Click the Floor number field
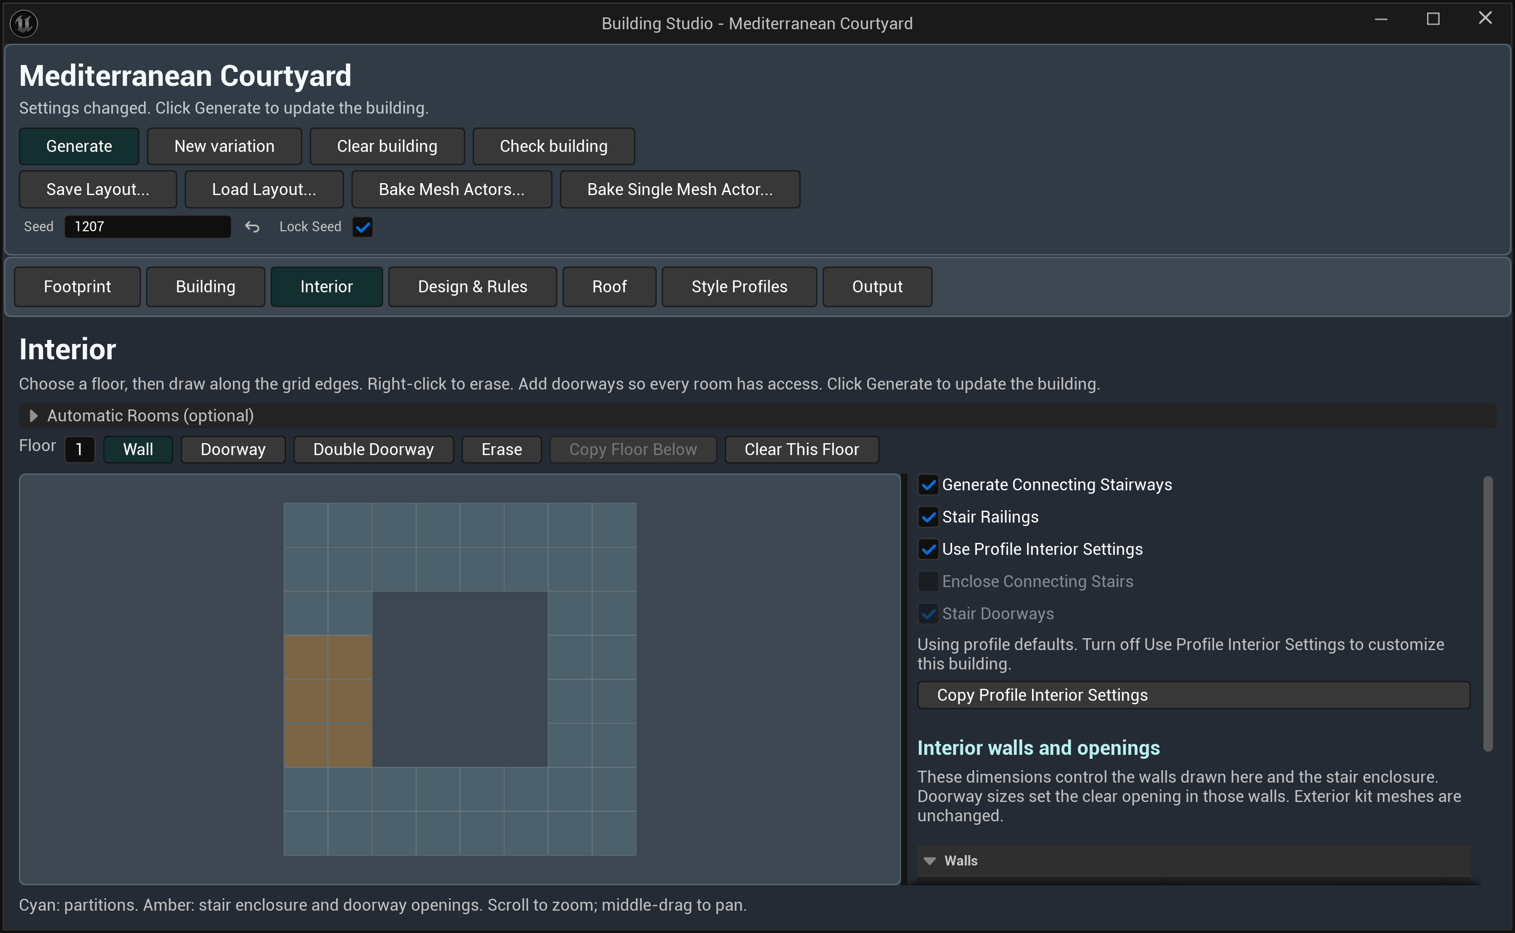1515x933 pixels. (x=79, y=450)
